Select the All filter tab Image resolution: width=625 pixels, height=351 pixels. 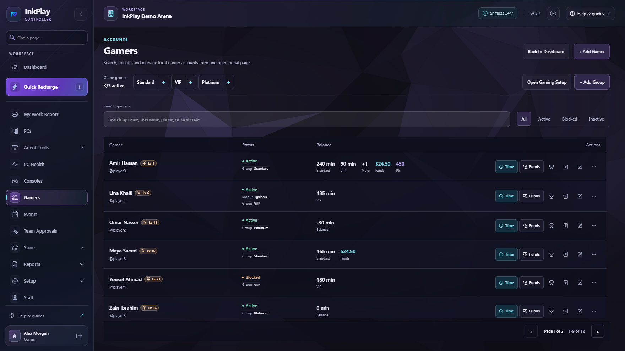tap(524, 119)
